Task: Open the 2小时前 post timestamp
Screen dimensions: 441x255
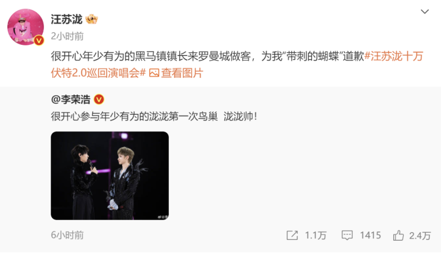Action: [x=67, y=36]
